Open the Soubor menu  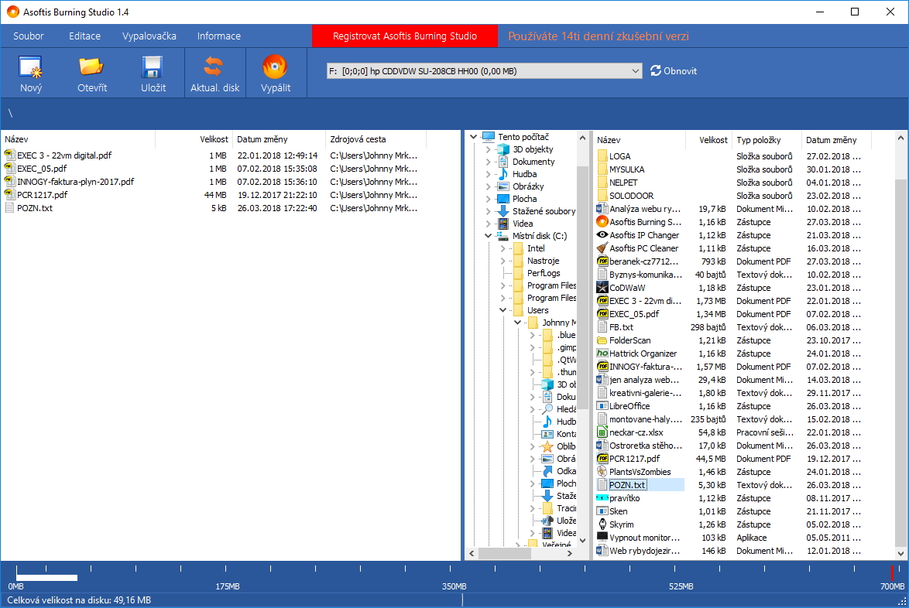29,36
